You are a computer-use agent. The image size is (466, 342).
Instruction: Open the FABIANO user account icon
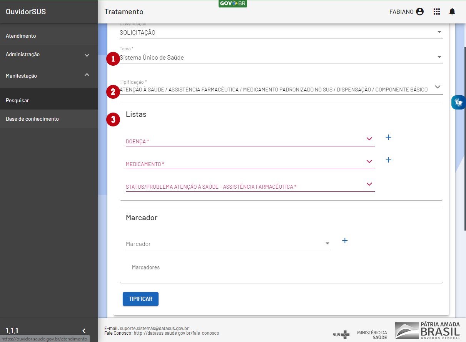tap(420, 12)
